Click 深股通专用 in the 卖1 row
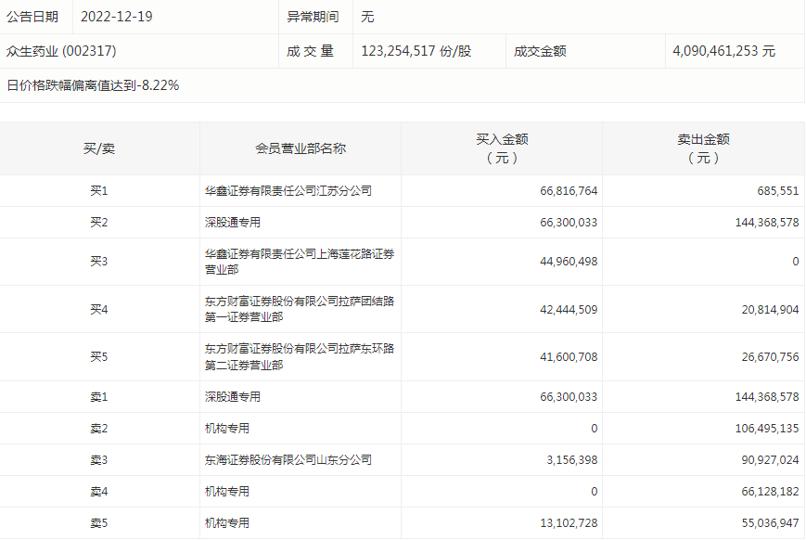The width and height of the screenshot is (806, 540). [233, 396]
